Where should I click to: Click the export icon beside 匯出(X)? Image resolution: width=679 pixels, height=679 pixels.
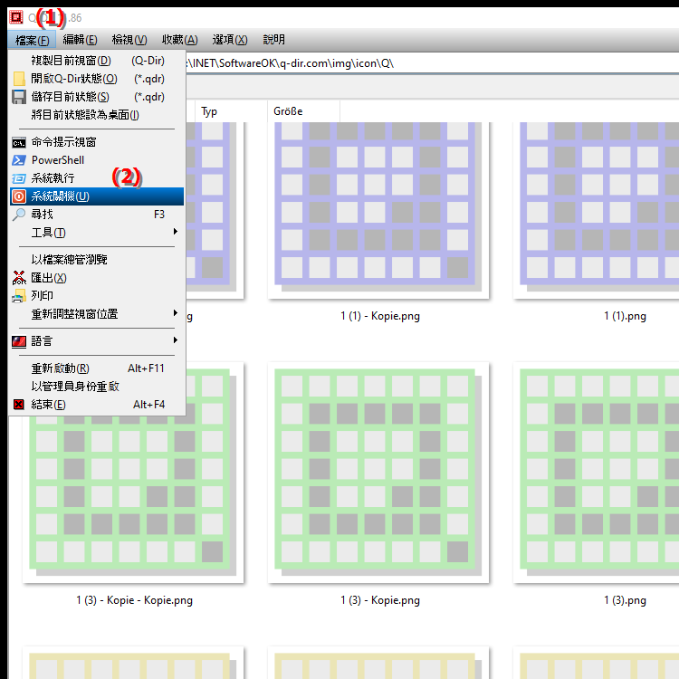tap(19, 278)
